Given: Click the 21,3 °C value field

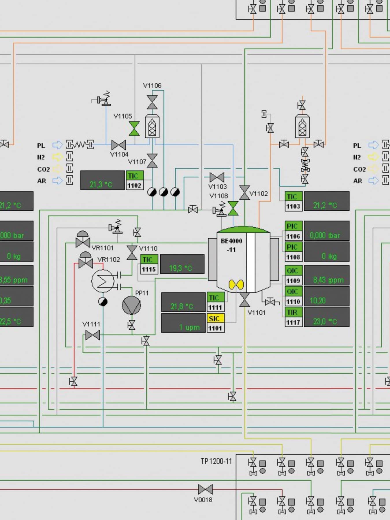Looking at the screenshot, I should point(102,181).
